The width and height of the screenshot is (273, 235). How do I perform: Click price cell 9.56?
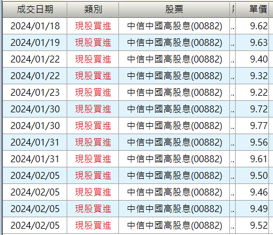click(x=252, y=142)
